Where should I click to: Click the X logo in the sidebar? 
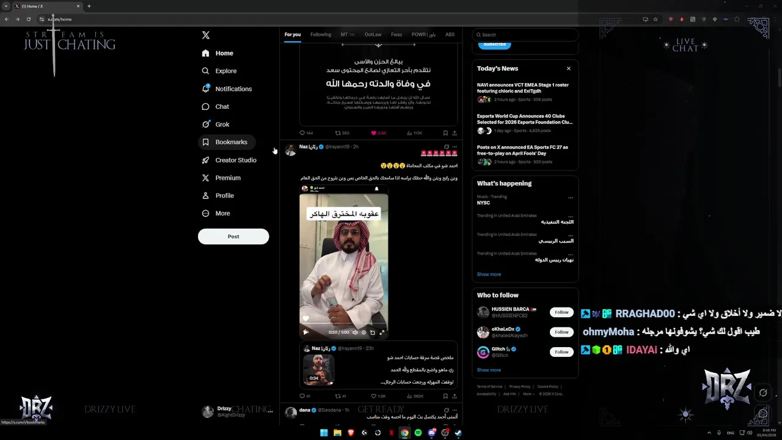click(206, 35)
